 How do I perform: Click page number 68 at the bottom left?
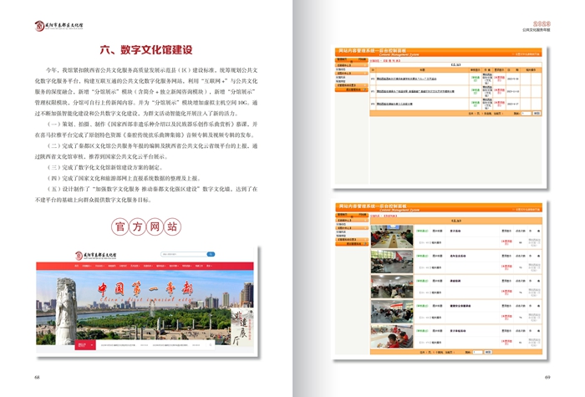click(x=37, y=377)
